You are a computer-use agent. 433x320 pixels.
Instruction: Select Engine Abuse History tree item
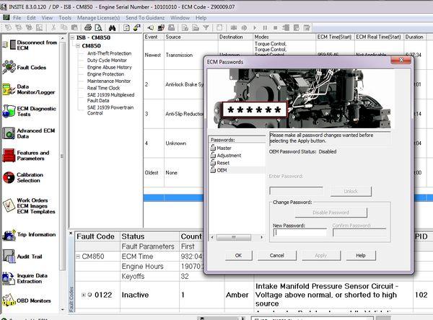pos(110,67)
